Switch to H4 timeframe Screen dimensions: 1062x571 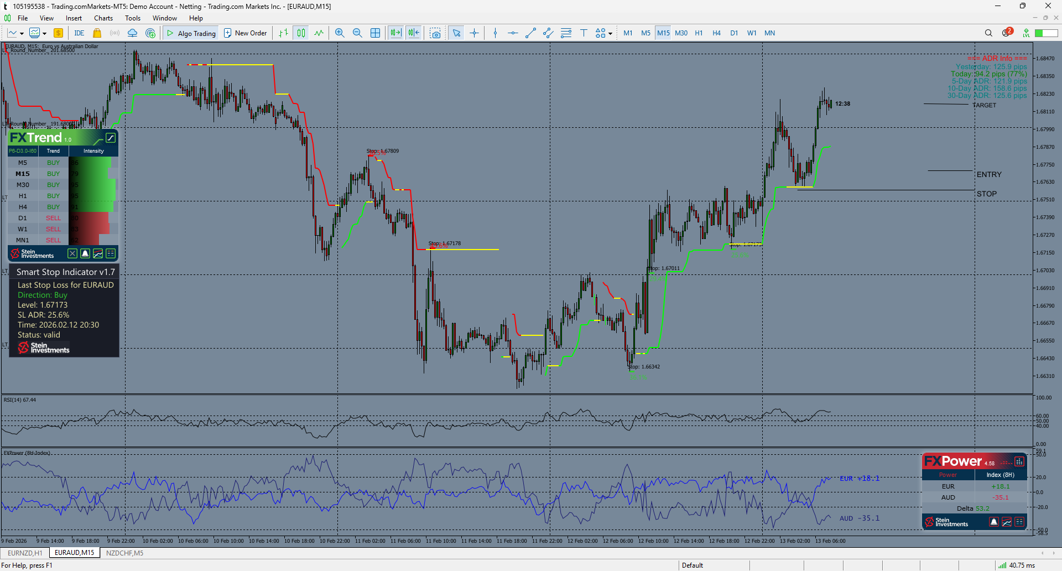tap(716, 33)
